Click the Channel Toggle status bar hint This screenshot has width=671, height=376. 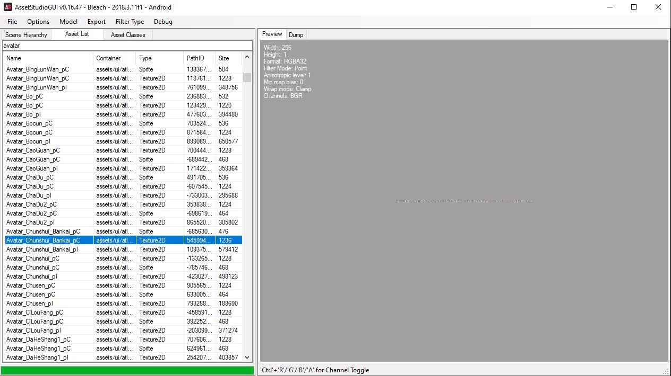[x=315, y=370]
